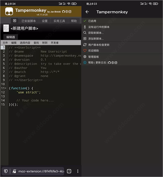The image size is (163, 177).
Task: Click the Tampermonkey logo icon
Action: pyautogui.click(x=9, y=12)
